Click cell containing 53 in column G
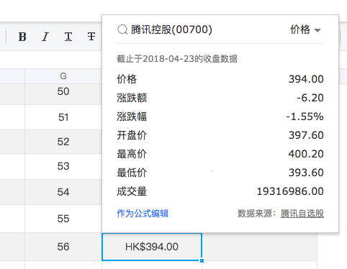The width and height of the screenshot is (347, 269). (x=63, y=166)
